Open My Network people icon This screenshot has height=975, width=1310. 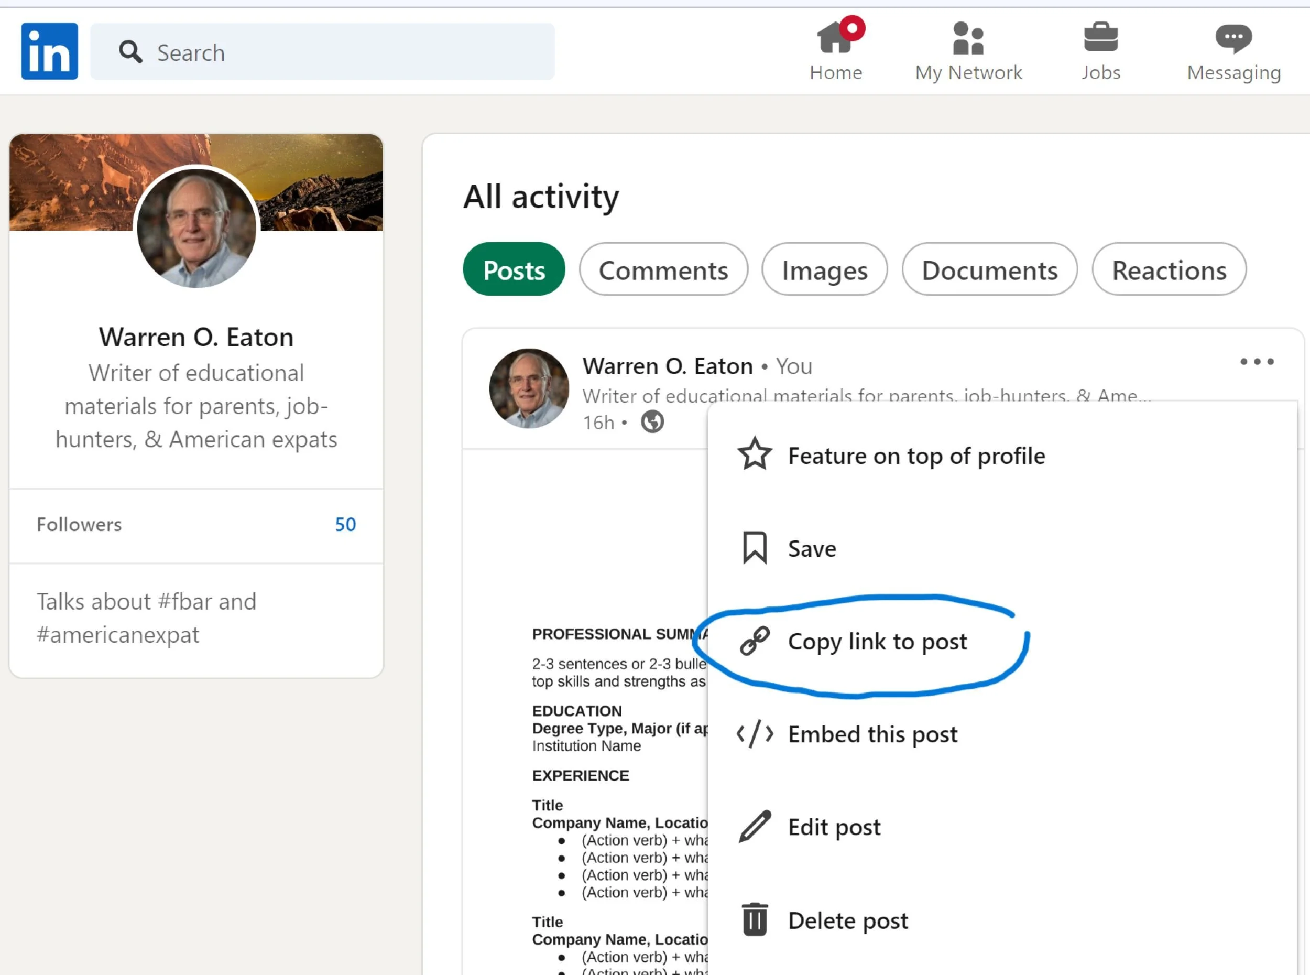coord(968,39)
